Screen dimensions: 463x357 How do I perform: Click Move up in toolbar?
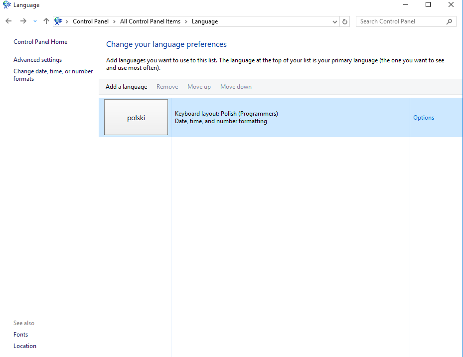pos(199,87)
